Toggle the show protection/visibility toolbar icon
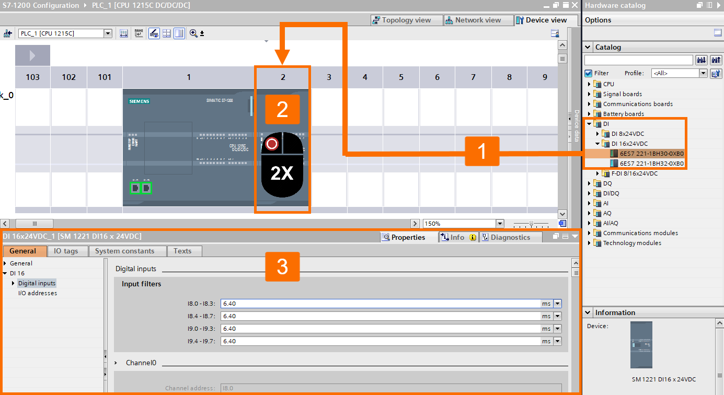Image resolution: width=724 pixels, height=395 pixels. coord(154,33)
